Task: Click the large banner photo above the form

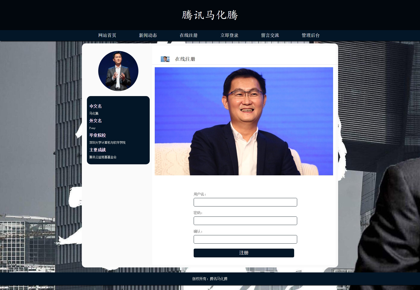Action: tap(244, 121)
